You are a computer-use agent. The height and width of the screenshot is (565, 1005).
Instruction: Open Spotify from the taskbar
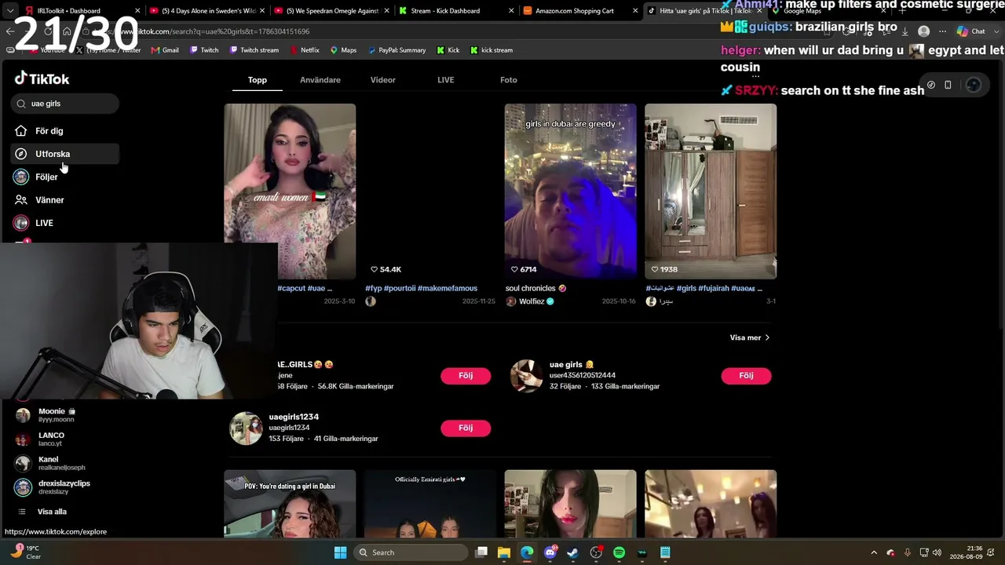click(x=619, y=552)
